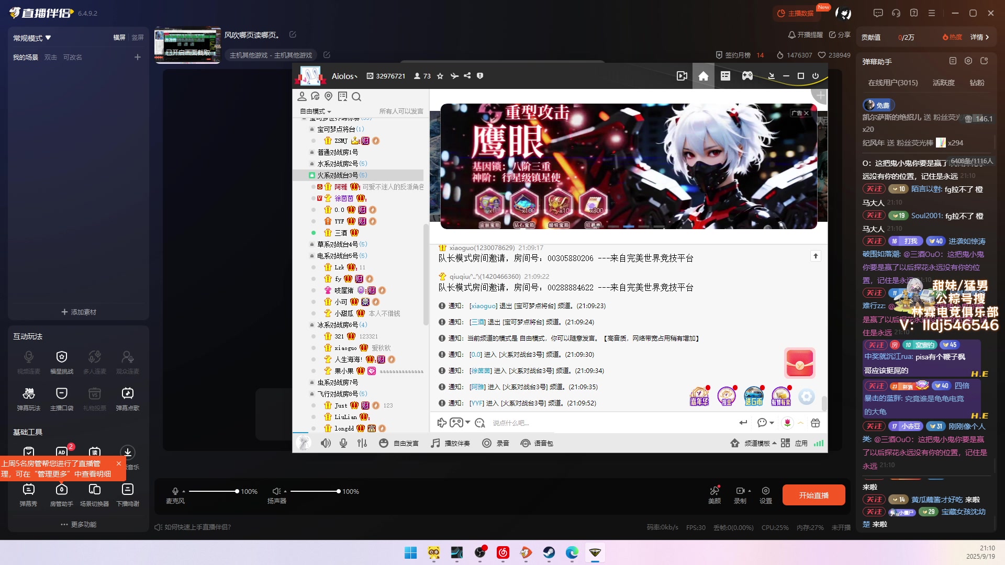Open 录制 record options arrow
The width and height of the screenshot is (1005, 565).
click(x=750, y=491)
